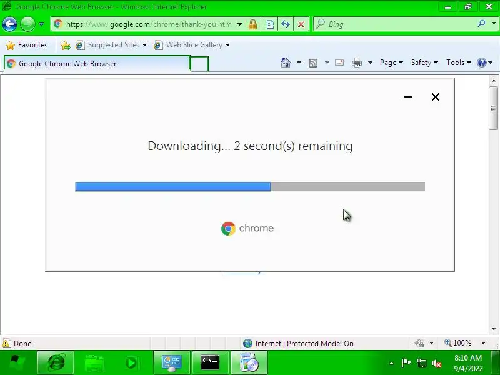Click the Control Panel taskbar icon
Viewport: 500px width, 375px height.
pyautogui.click(x=171, y=362)
